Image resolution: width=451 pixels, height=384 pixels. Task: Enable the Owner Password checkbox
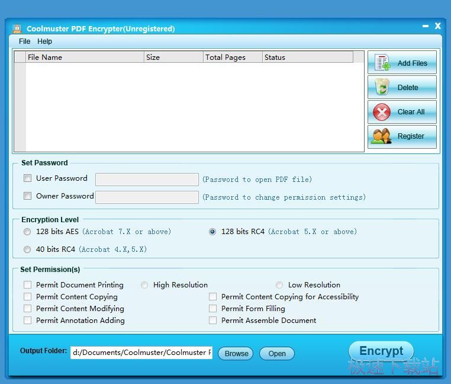click(x=28, y=196)
